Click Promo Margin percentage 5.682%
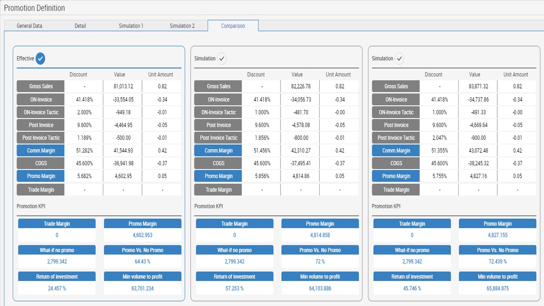Viewport: 544px width, 306px height. coord(84,176)
